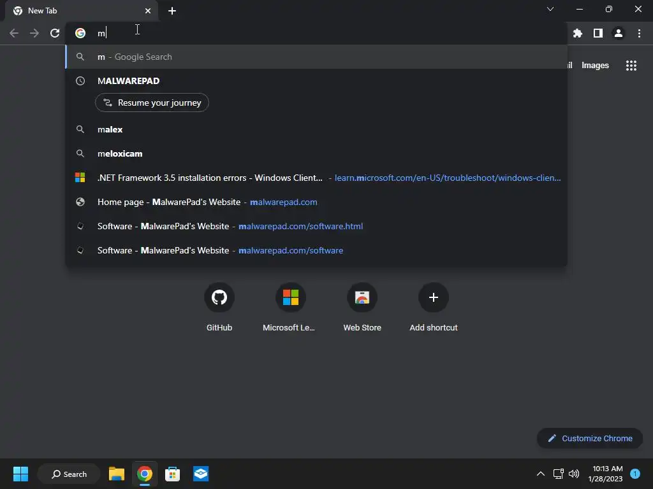The height and width of the screenshot is (489, 653).
Task: Click the browser Forward arrow
Action: [x=34, y=33]
